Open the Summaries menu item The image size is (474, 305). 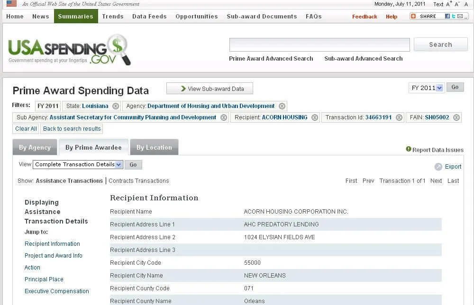pyautogui.click(x=76, y=16)
